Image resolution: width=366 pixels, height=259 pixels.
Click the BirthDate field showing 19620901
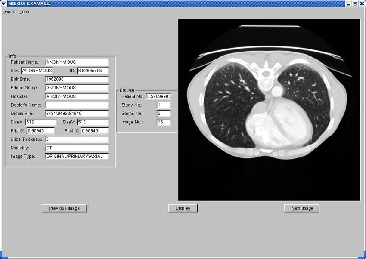point(77,79)
